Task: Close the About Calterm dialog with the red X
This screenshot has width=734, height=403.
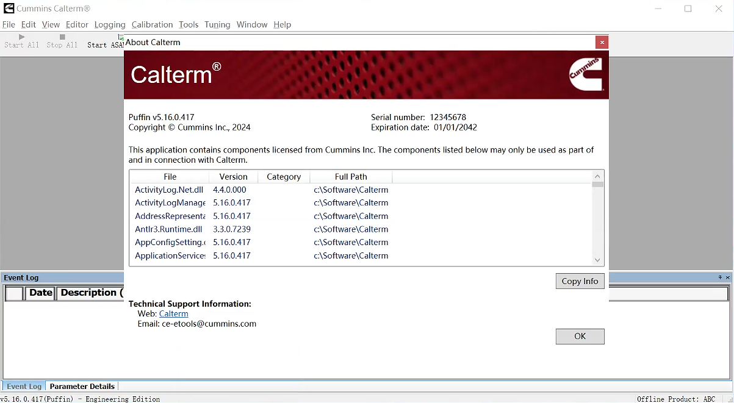Action: (602, 42)
